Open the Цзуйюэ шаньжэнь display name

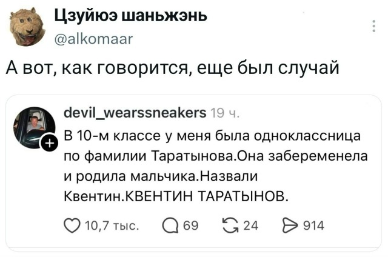pos(131,16)
